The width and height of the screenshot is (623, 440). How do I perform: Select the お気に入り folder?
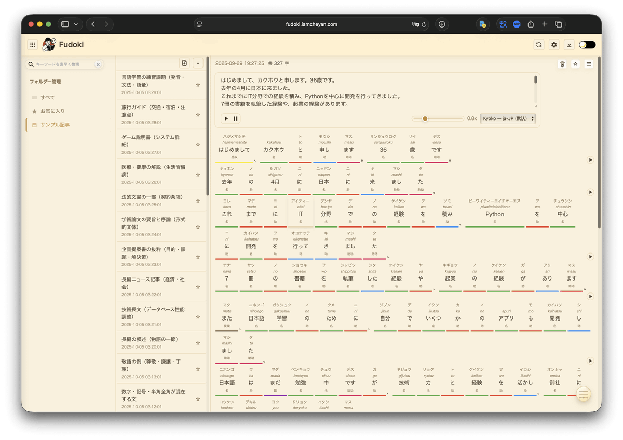[x=69, y=111]
